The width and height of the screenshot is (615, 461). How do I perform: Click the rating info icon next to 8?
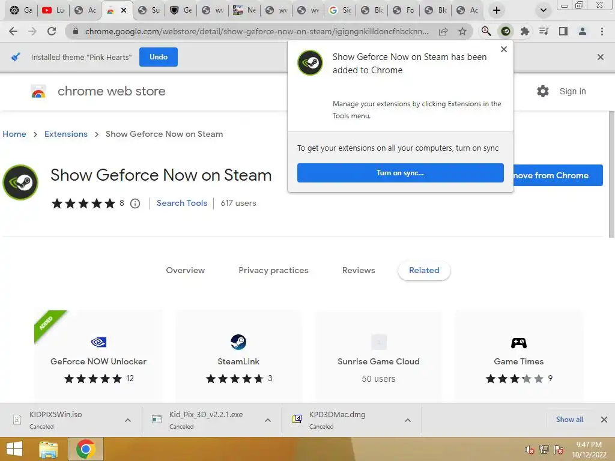135,203
